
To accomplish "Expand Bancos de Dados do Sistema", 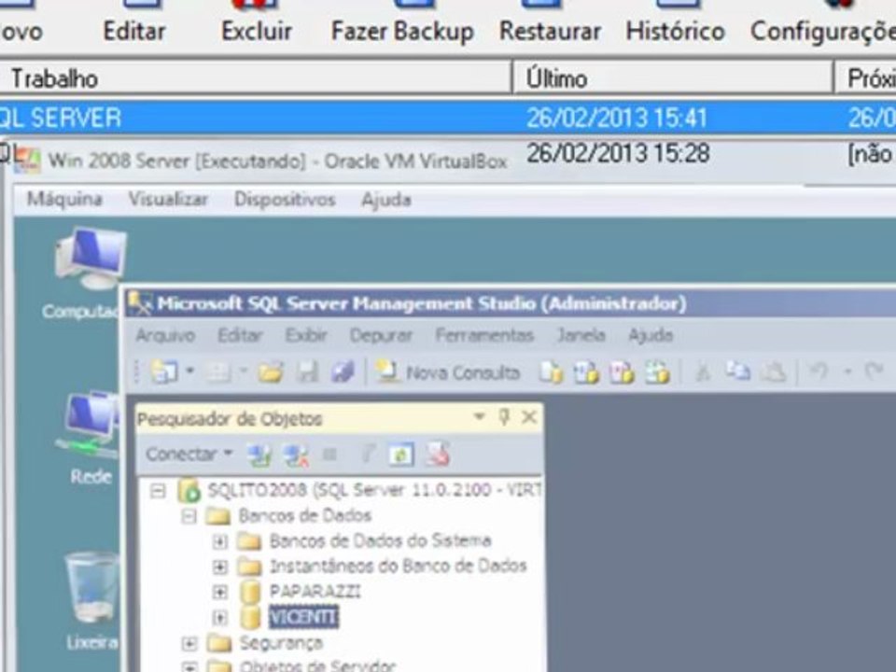I will [x=219, y=541].
